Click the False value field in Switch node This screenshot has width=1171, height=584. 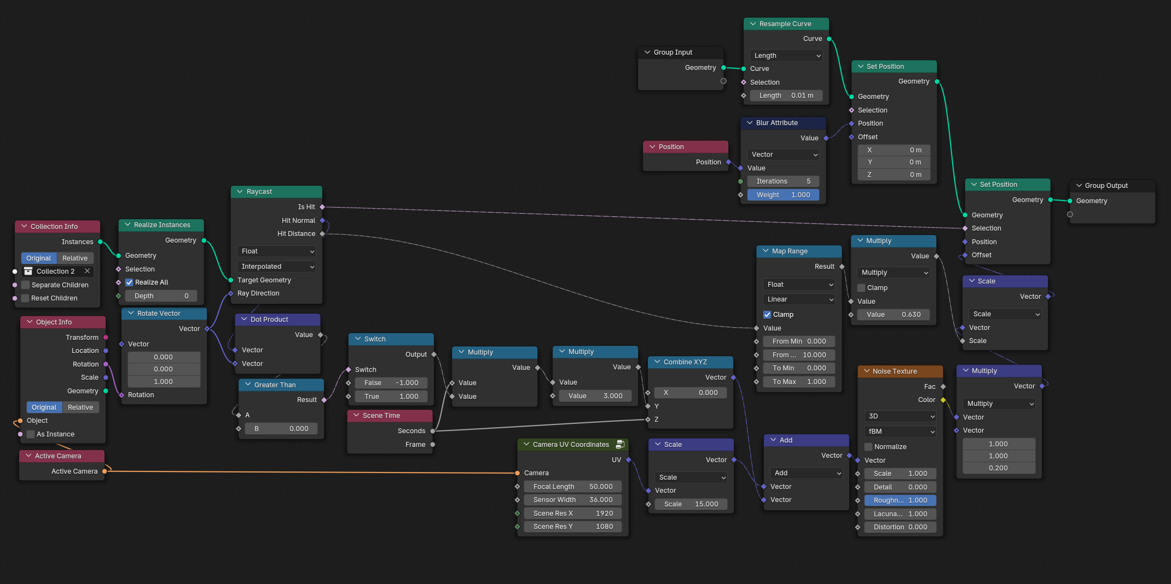pyautogui.click(x=391, y=383)
